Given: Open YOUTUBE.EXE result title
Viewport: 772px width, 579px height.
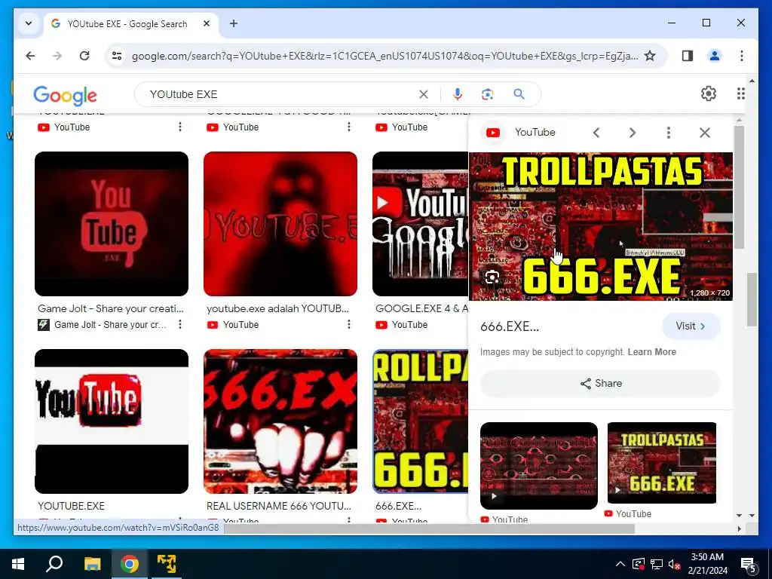Looking at the screenshot, I should click(72, 506).
